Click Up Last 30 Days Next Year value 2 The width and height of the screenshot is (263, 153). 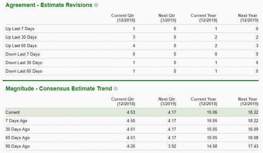click(257, 37)
